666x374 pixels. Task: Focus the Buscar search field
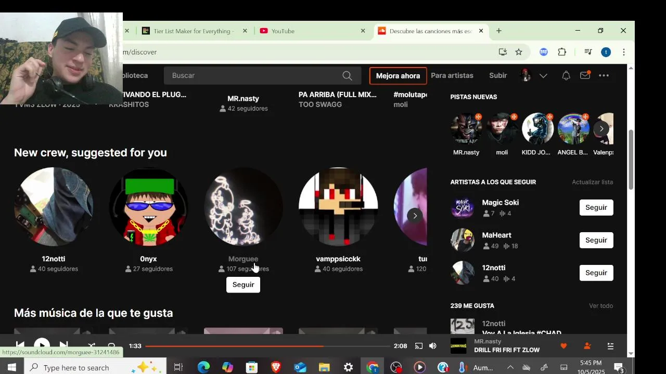[x=262, y=76]
